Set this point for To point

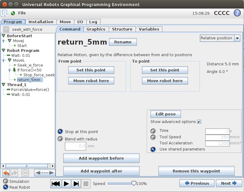165,70
